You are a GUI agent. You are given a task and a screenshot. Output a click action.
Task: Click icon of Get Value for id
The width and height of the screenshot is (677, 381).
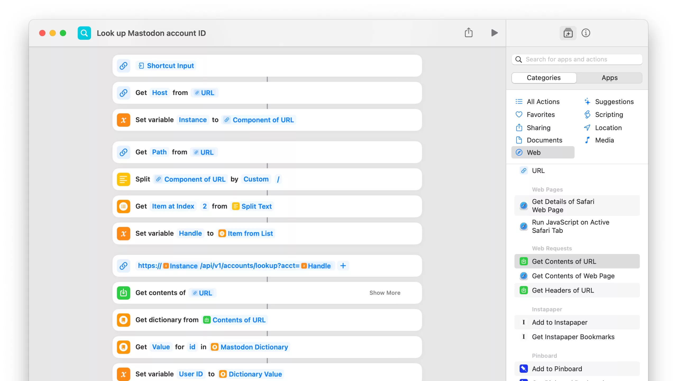(x=123, y=347)
